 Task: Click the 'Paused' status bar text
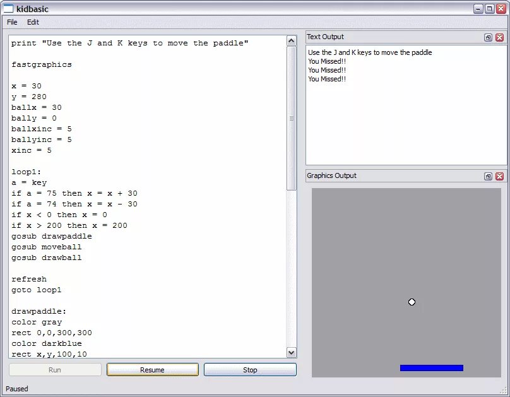click(17, 389)
